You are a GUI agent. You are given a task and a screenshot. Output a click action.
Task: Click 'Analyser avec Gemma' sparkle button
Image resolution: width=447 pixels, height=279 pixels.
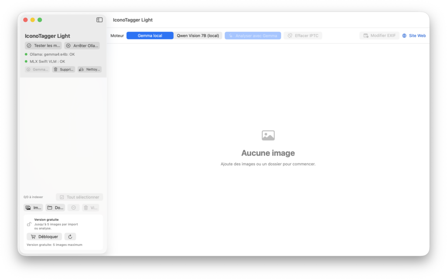tap(253, 36)
